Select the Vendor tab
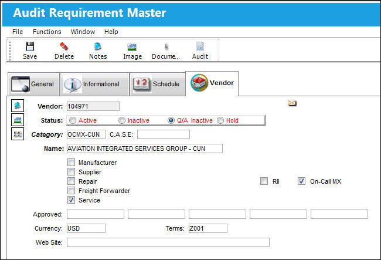The height and width of the screenshot is (260, 381). pos(212,83)
